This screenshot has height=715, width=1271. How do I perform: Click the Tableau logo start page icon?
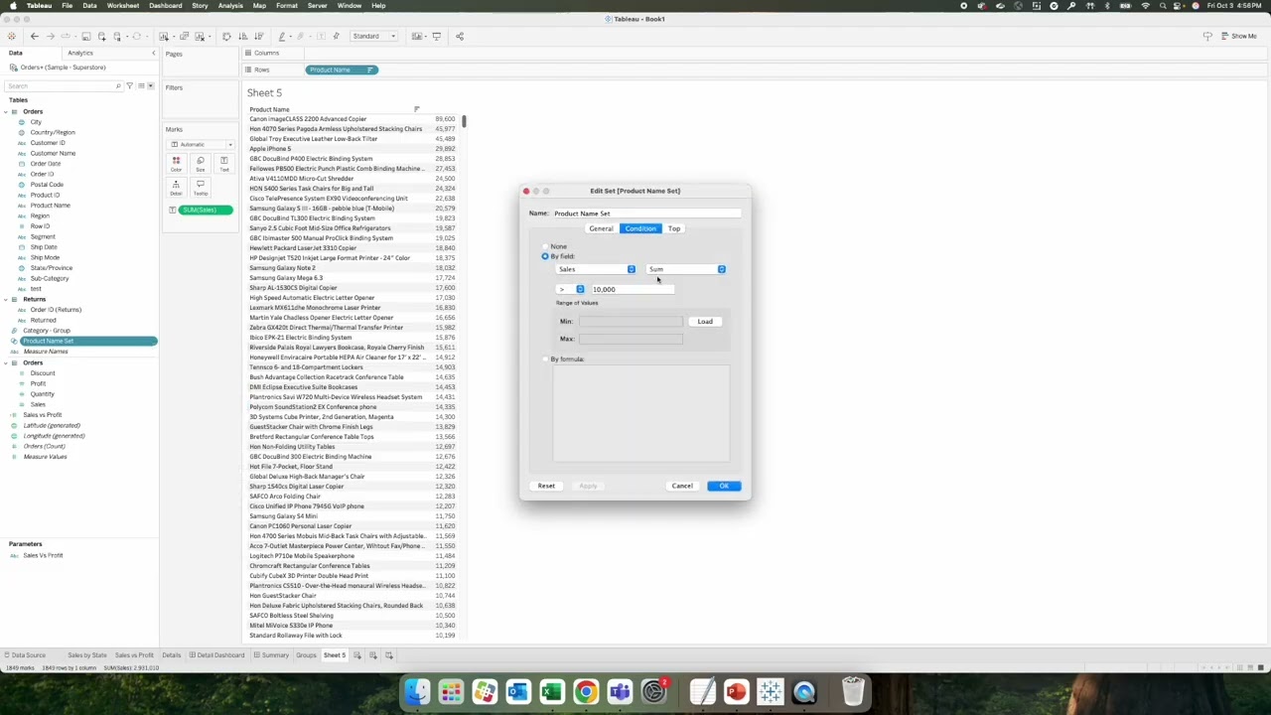point(12,37)
